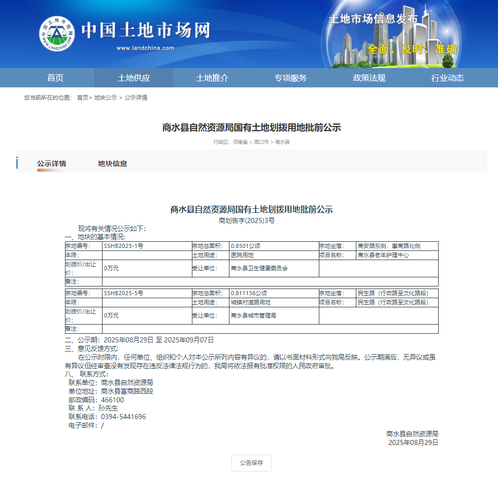Click parcel number SSHB2025-5号 cell
Image resolution: width=498 pixels, height=477 pixels.
pos(123,293)
